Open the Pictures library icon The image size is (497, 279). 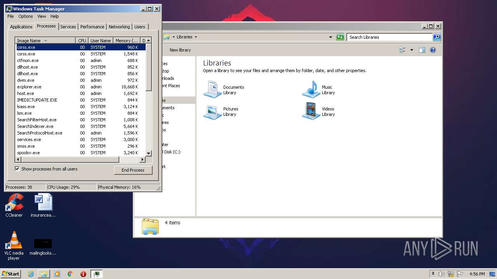tap(212, 112)
